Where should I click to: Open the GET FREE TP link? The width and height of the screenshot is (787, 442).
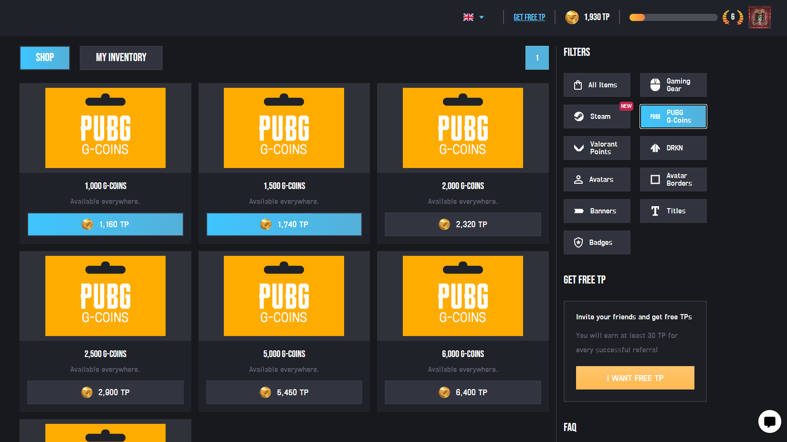[x=529, y=17]
